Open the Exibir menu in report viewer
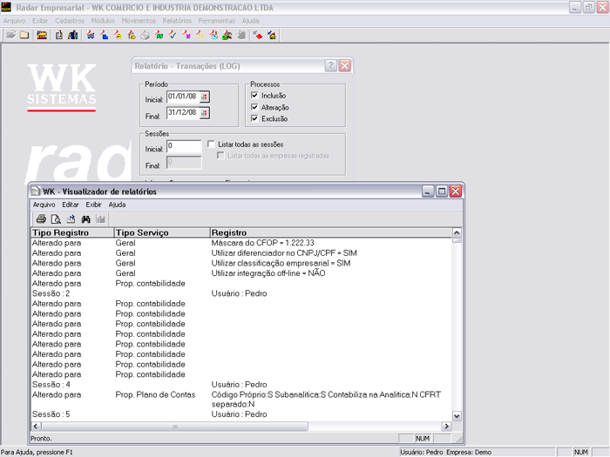 (x=93, y=205)
